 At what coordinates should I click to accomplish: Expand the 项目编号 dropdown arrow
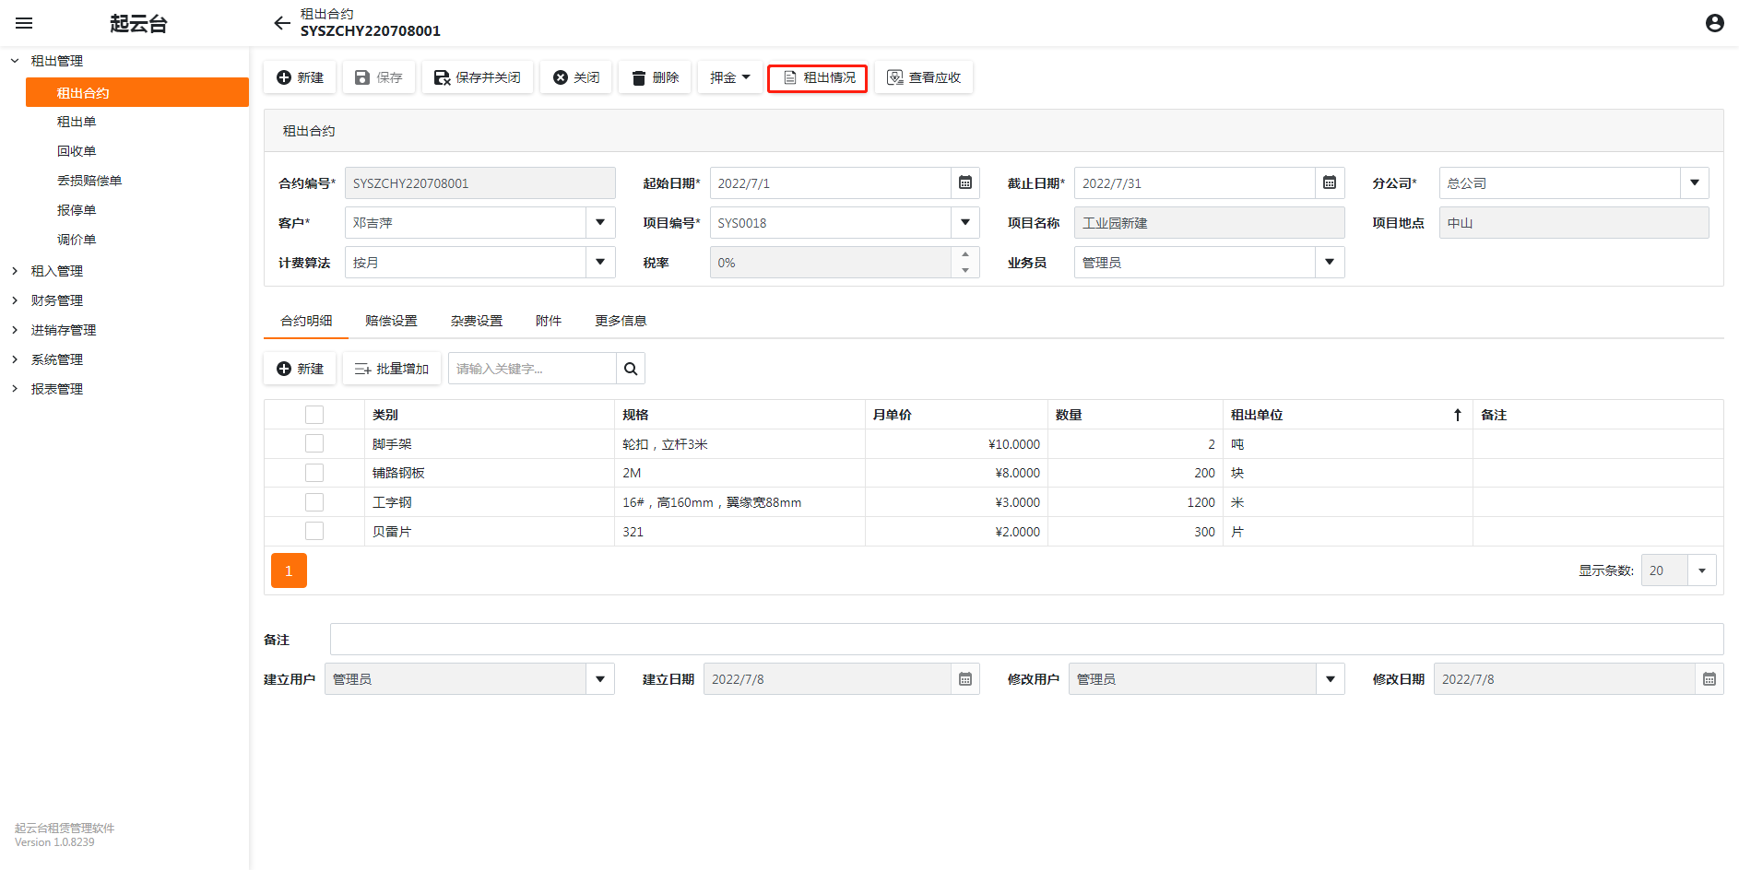965,222
